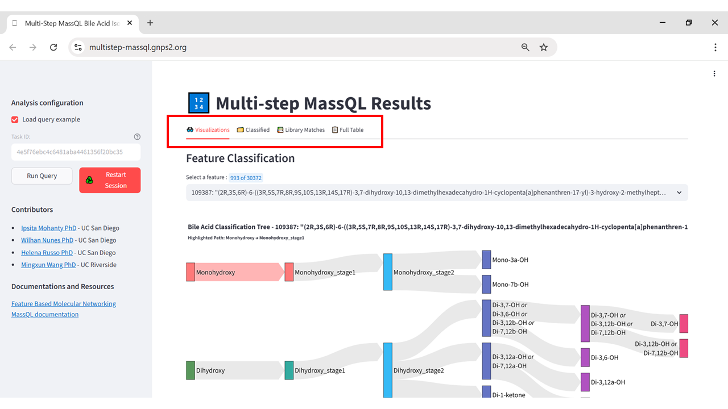Click the Task ID input field
Image resolution: width=728 pixels, height=409 pixels.
[76, 152]
